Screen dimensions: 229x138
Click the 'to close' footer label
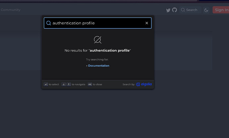click(x=98, y=84)
